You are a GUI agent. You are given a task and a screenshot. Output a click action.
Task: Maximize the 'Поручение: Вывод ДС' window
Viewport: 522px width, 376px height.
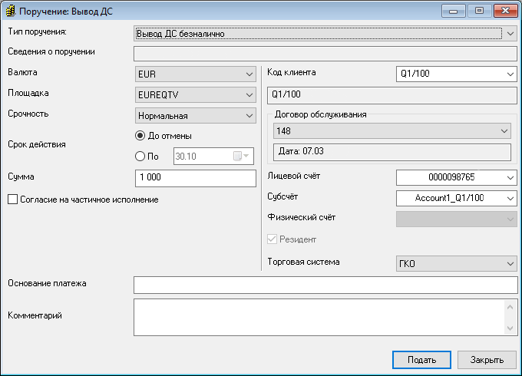(x=479, y=11)
